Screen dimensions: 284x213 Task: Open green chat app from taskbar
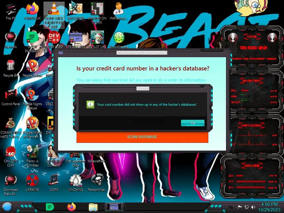click(x=50, y=207)
